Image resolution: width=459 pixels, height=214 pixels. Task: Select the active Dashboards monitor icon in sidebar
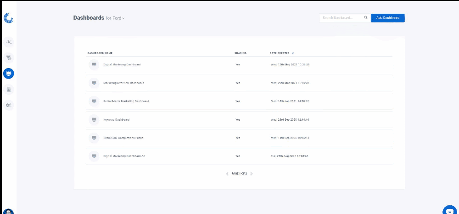[x=8, y=74]
